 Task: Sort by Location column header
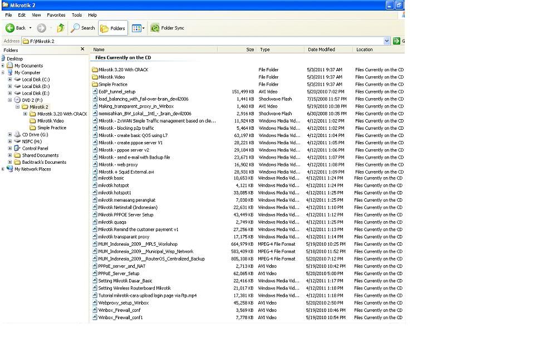pyautogui.click(x=379, y=50)
